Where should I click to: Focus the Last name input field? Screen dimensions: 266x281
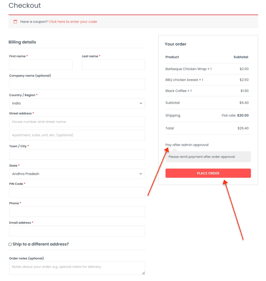click(x=113, y=65)
